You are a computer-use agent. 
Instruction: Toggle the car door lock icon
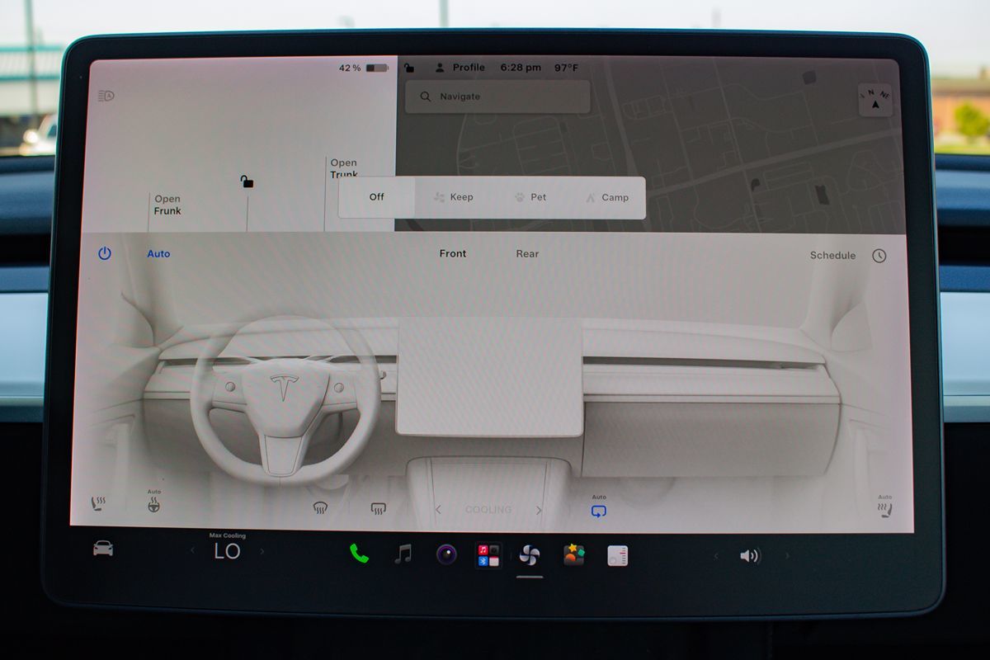(x=247, y=181)
